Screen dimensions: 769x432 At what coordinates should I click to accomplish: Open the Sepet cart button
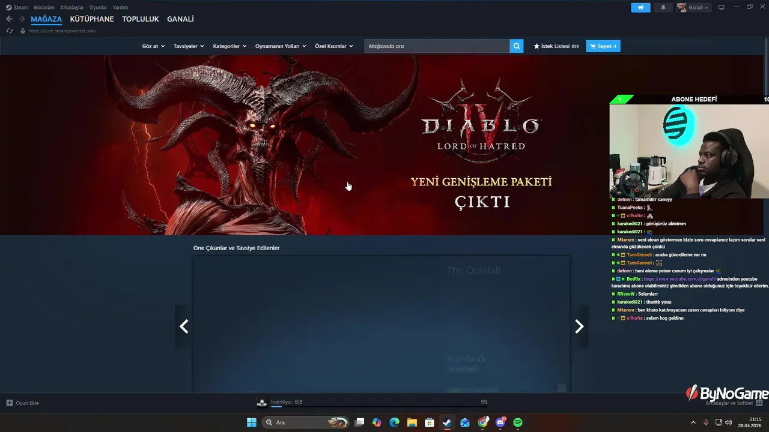point(603,46)
